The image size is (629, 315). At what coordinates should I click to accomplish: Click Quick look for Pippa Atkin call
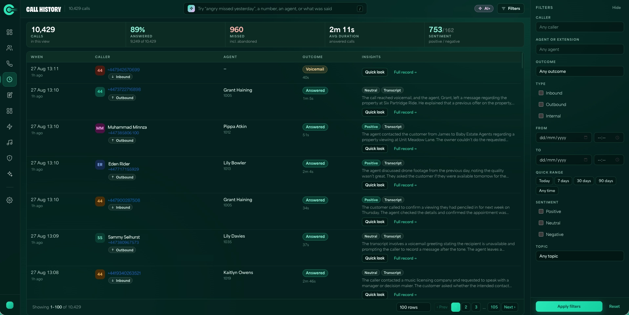[375, 149]
